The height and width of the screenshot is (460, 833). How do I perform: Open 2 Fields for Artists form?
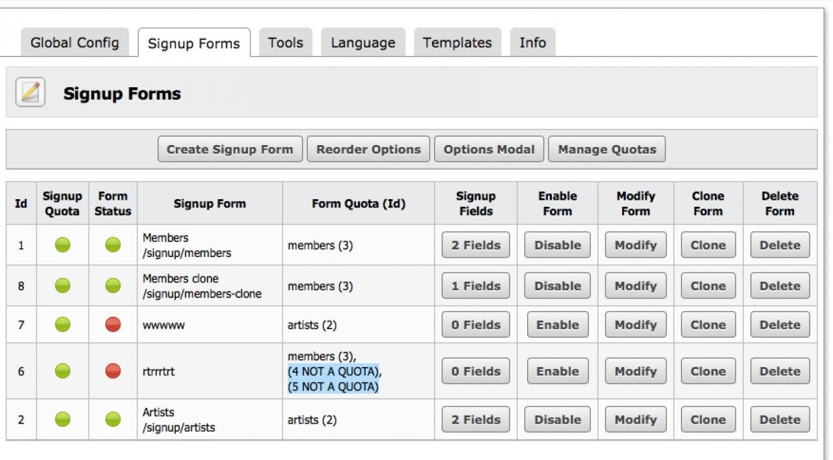[476, 420]
